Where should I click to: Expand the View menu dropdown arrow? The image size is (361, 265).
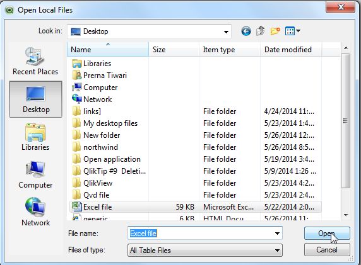click(x=298, y=31)
